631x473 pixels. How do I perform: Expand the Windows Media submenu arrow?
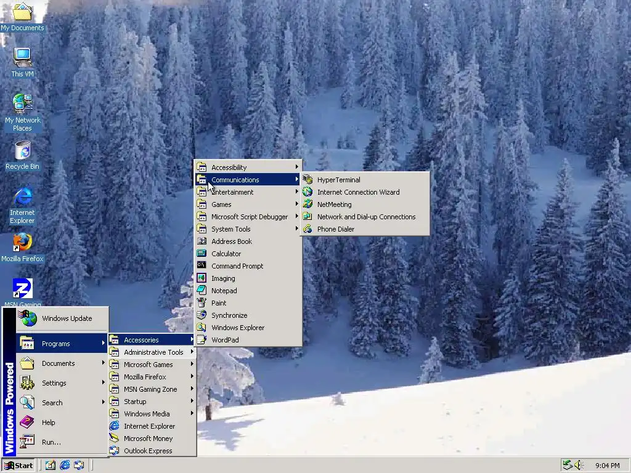coord(192,413)
